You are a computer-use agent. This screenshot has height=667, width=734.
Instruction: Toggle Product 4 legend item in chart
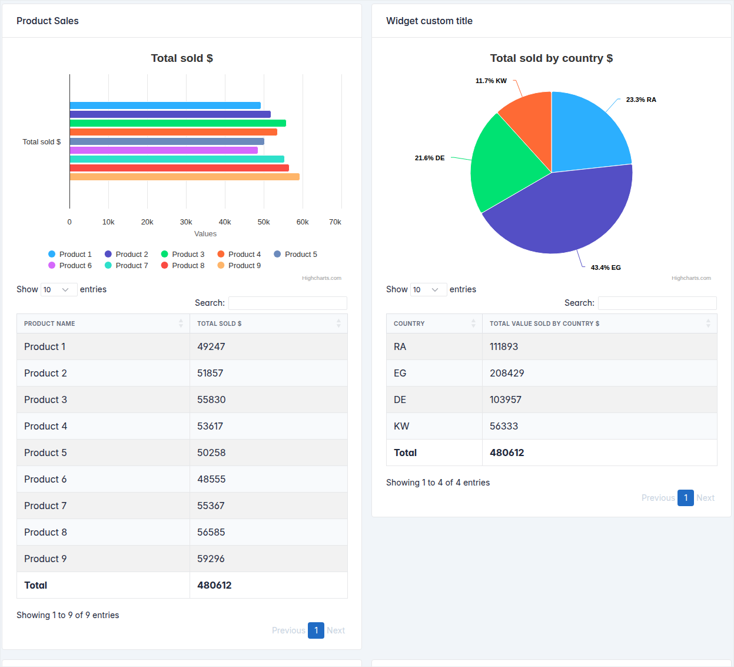coord(239,255)
